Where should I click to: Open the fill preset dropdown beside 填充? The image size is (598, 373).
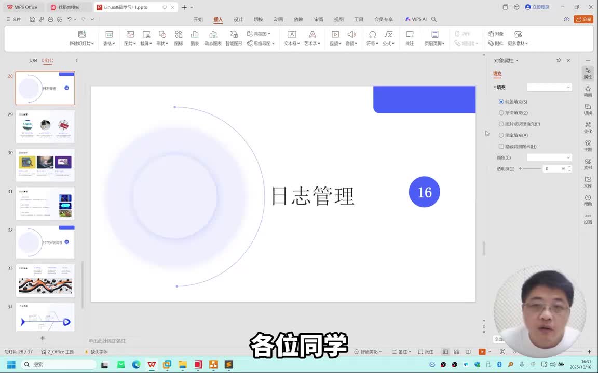click(x=550, y=87)
